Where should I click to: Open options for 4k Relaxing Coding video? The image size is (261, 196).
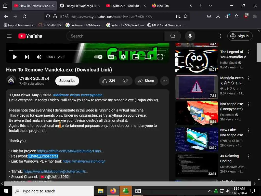pos(249,156)
